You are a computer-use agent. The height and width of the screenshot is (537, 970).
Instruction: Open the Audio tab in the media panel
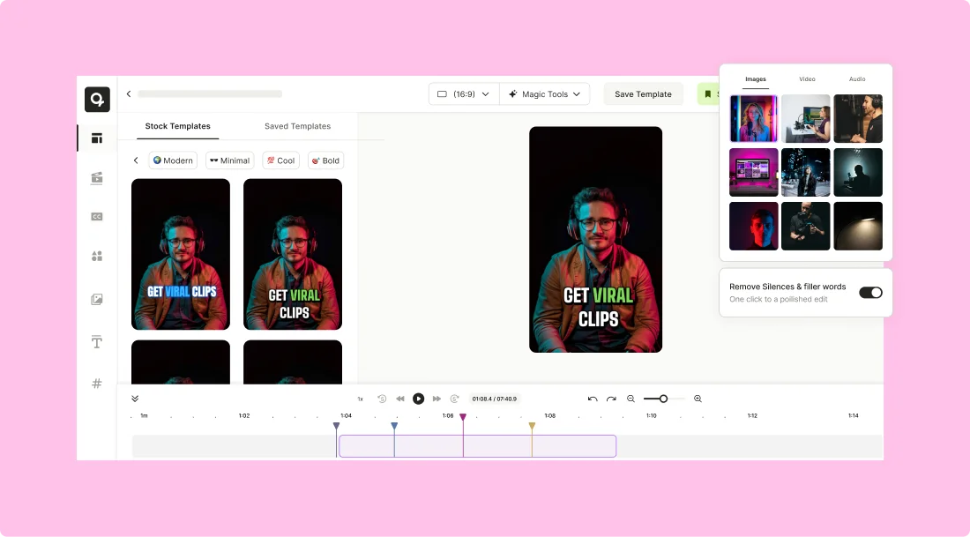point(857,78)
